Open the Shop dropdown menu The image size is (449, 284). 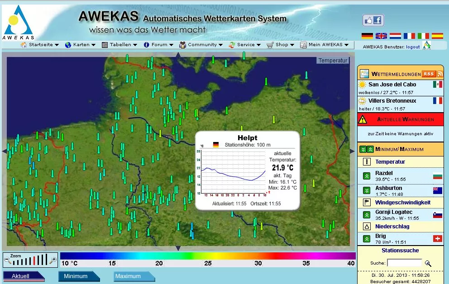[280, 45]
